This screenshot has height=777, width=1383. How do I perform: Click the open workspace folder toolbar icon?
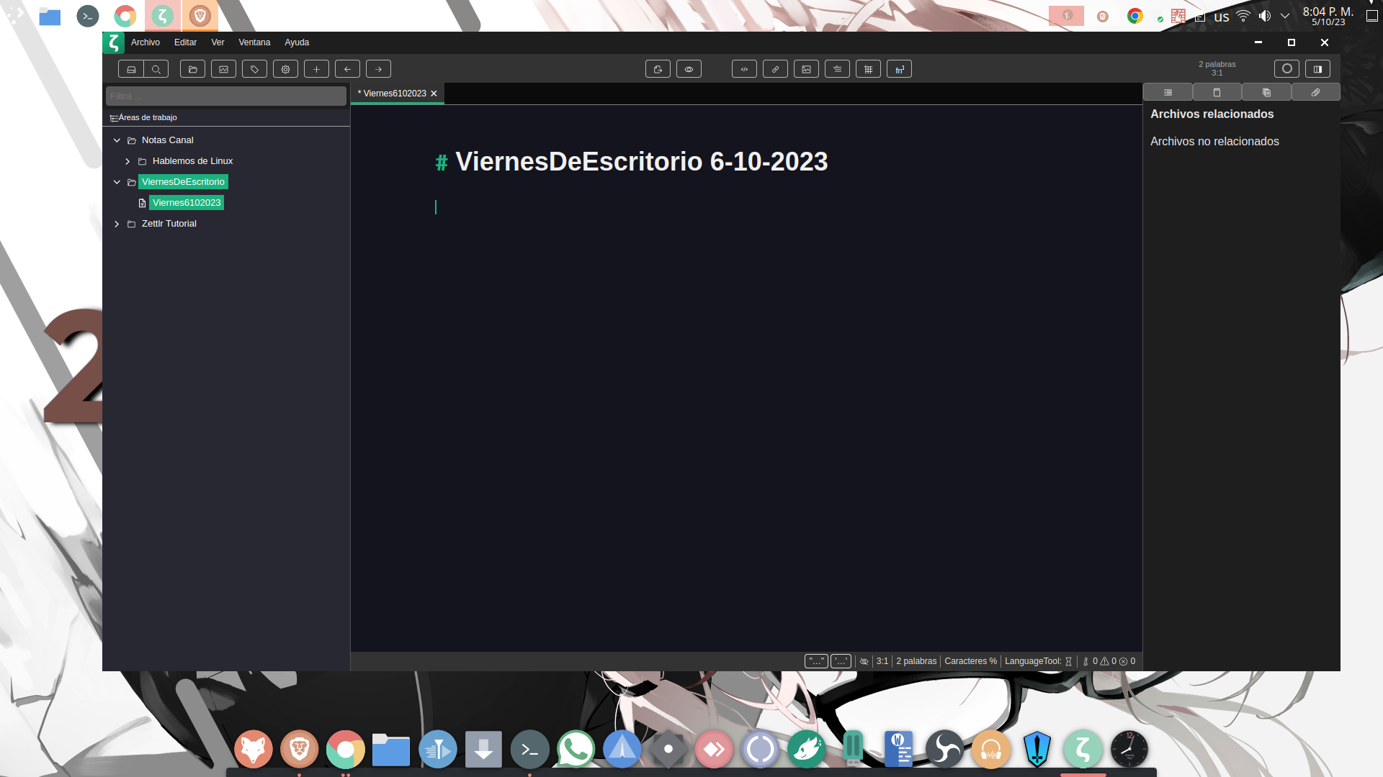click(192, 69)
